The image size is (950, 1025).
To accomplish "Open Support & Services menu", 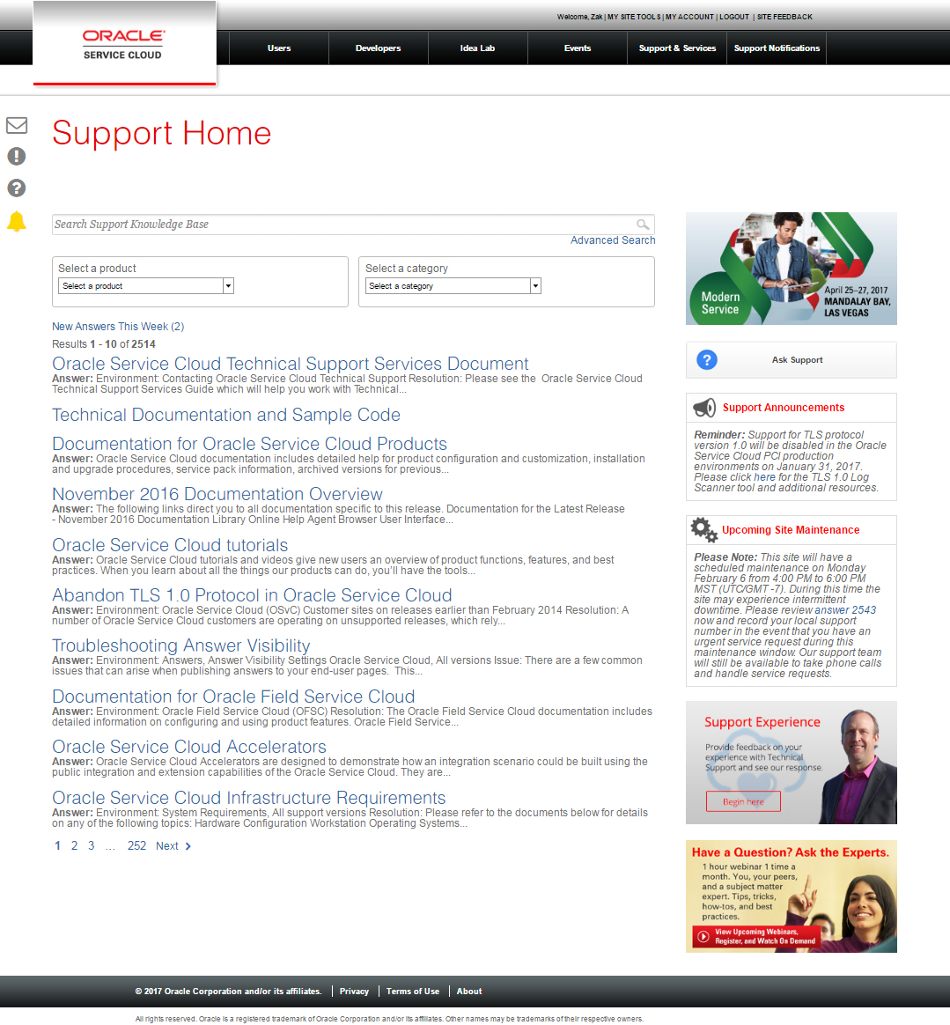I will click(x=677, y=48).
